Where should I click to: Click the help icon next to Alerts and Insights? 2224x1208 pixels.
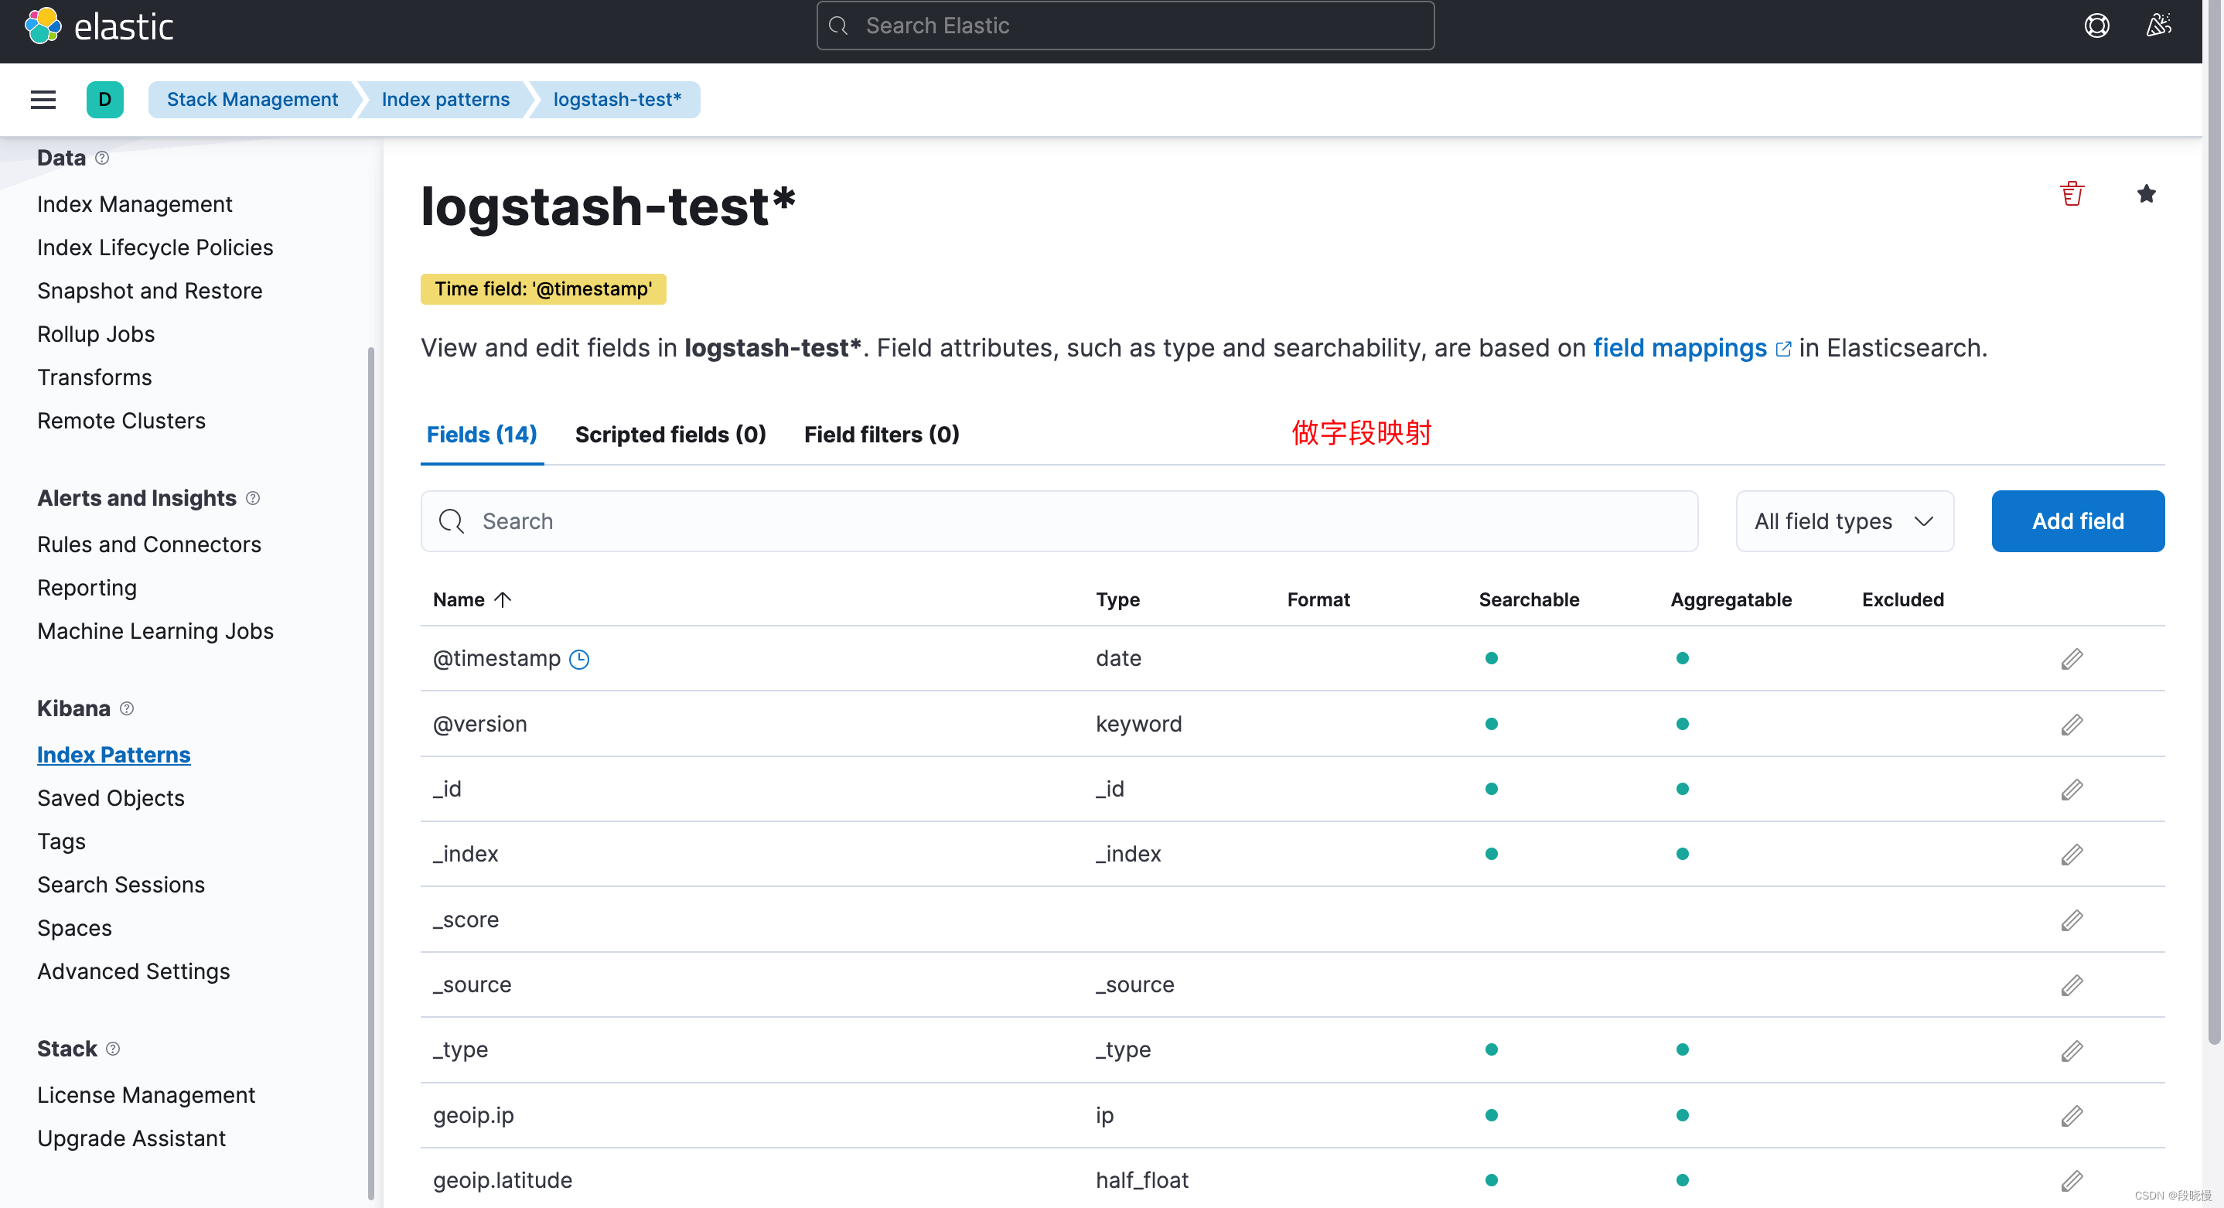[x=253, y=498]
